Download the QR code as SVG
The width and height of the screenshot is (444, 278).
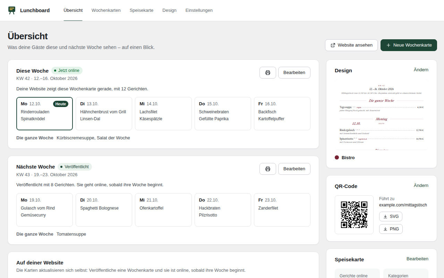coord(391,216)
